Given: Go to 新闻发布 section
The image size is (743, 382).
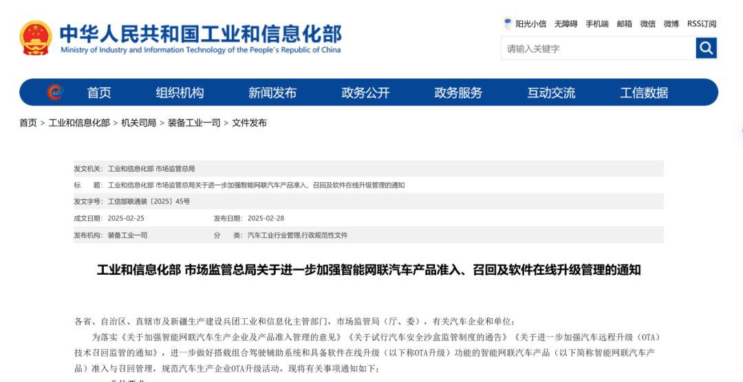Looking at the screenshot, I should [272, 93].
